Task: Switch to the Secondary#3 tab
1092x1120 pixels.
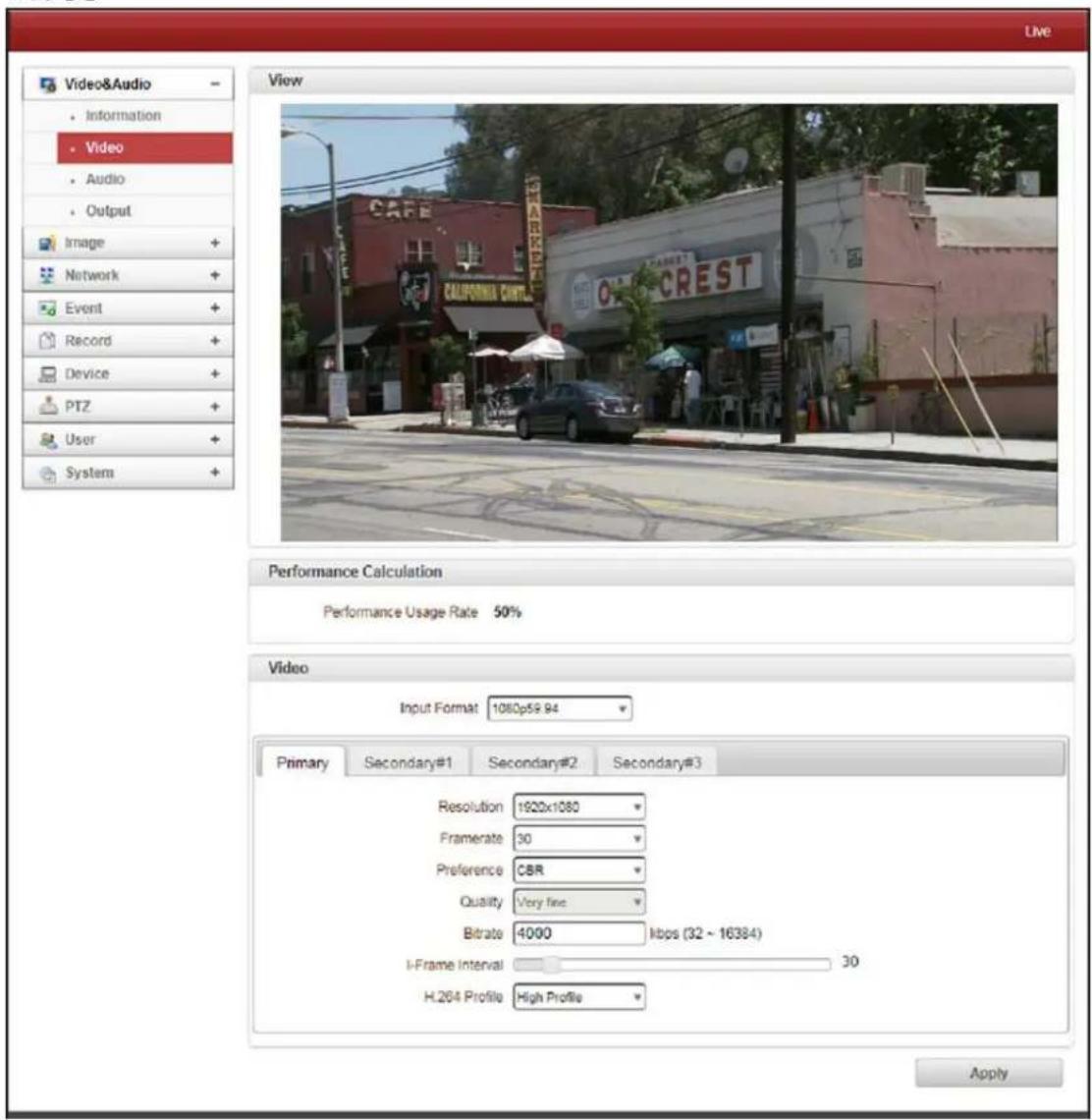Action: (x=657, y=762)
